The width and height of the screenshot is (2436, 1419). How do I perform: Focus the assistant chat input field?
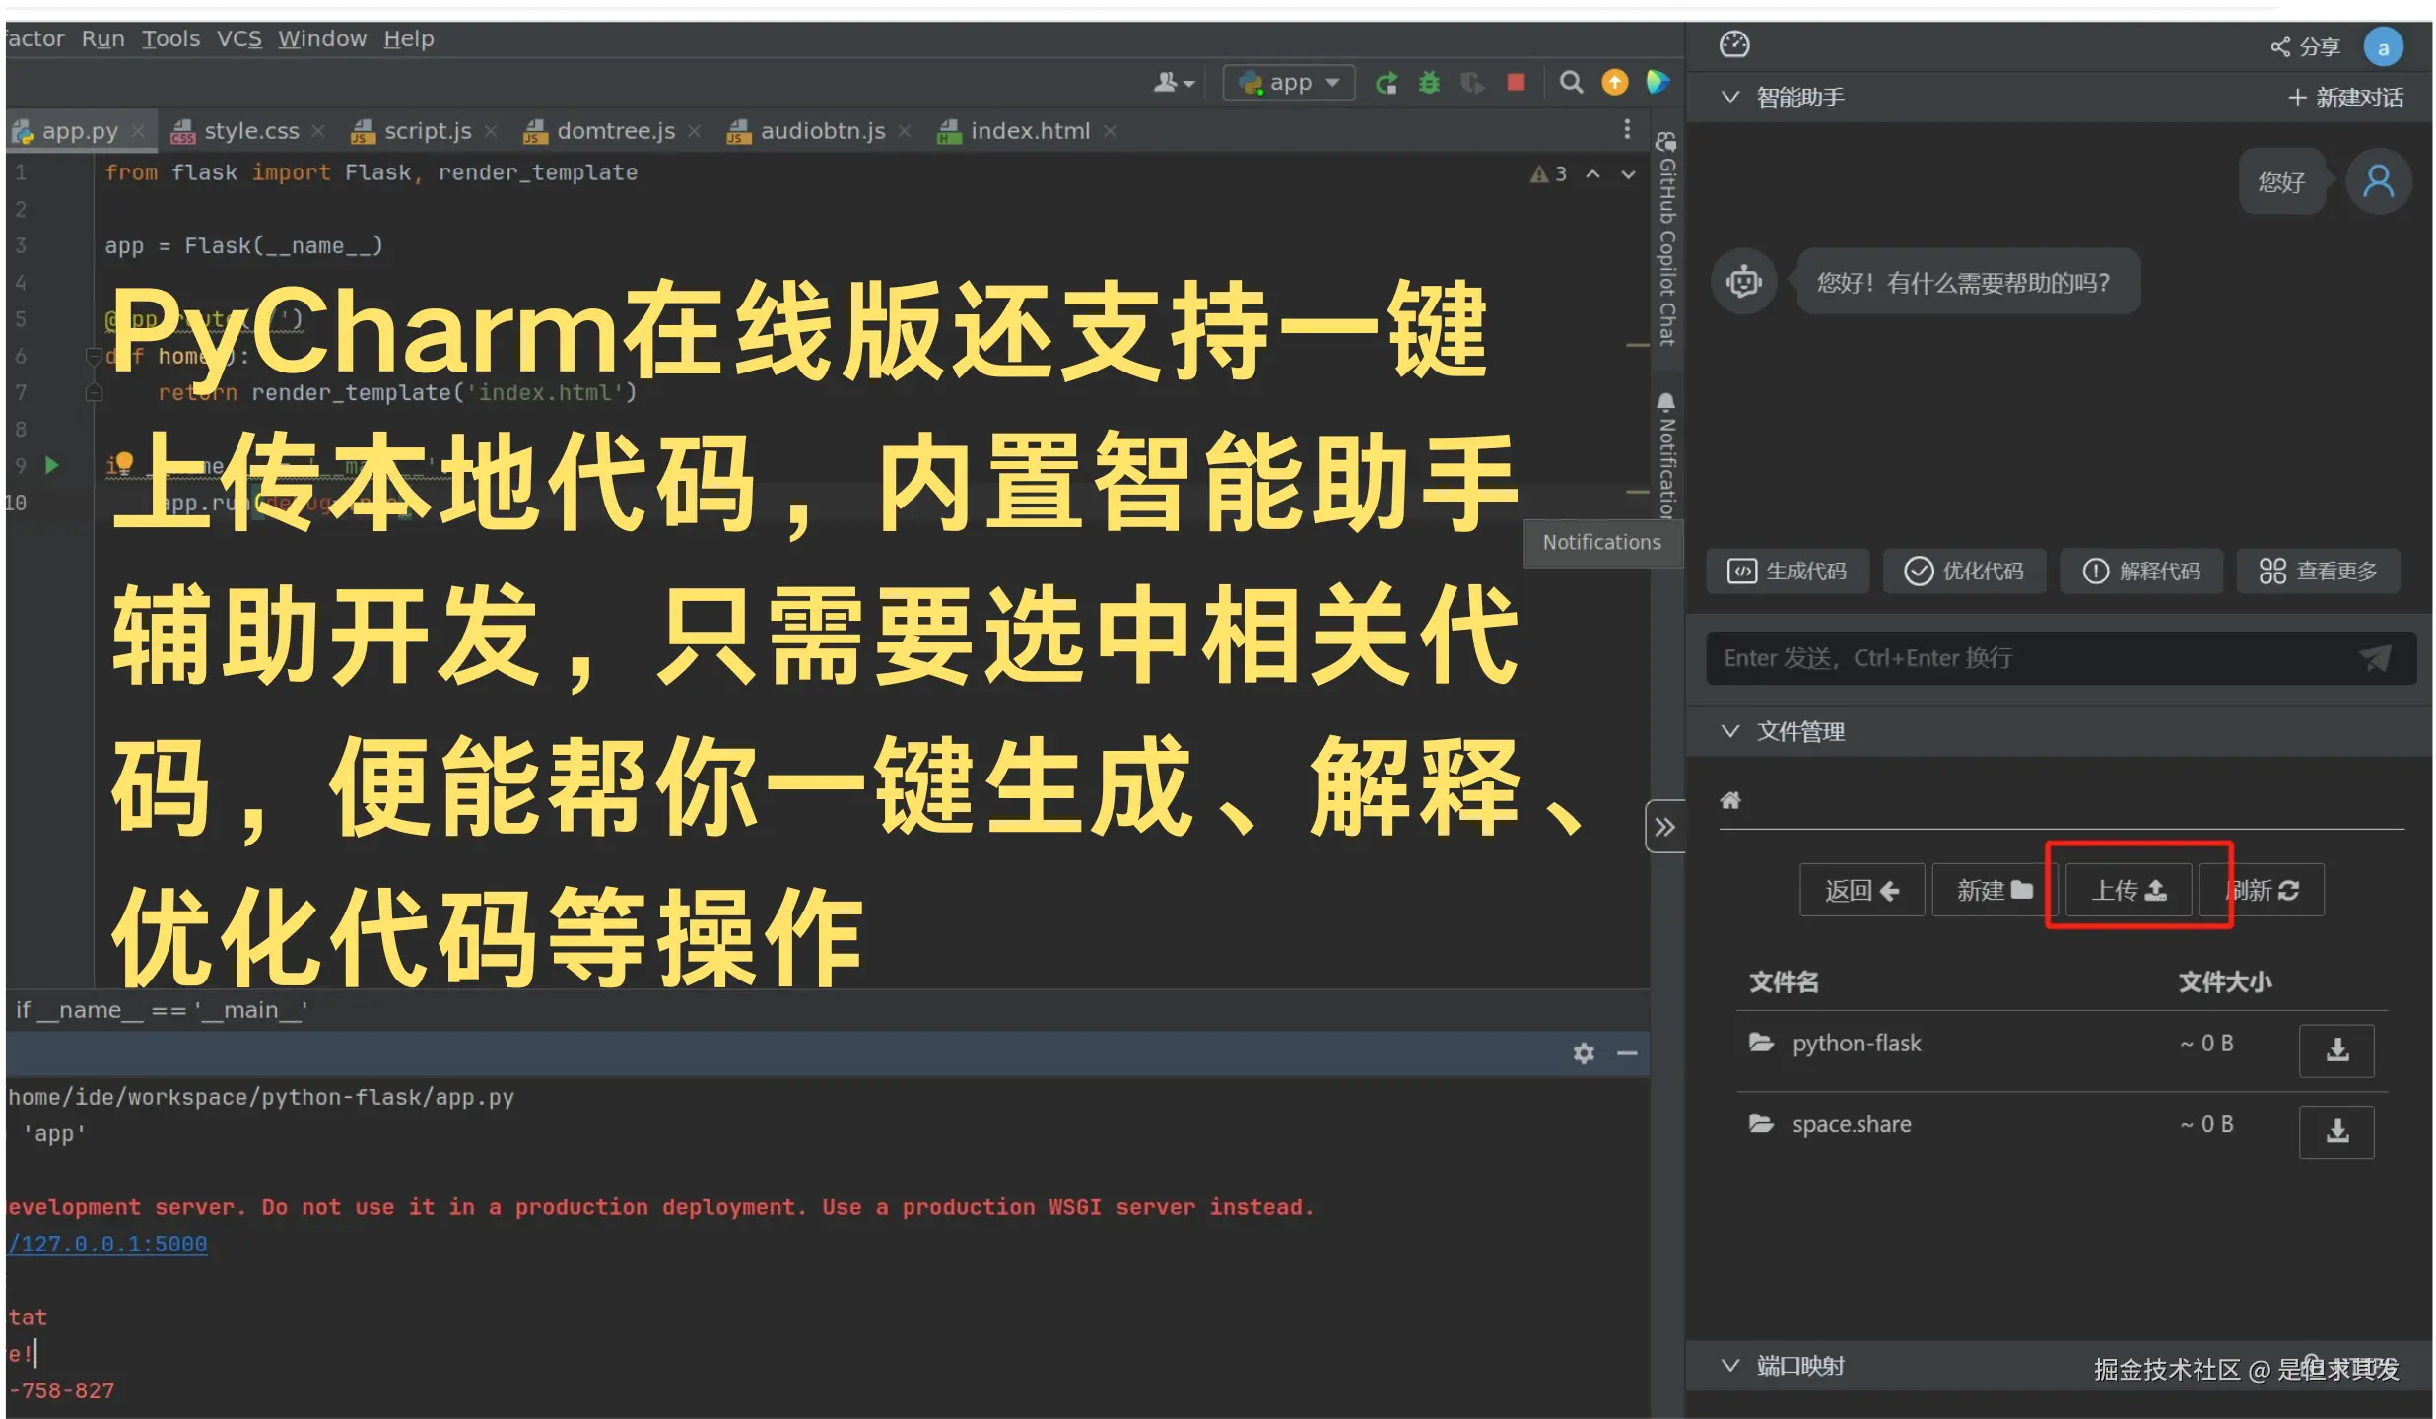2061,657
